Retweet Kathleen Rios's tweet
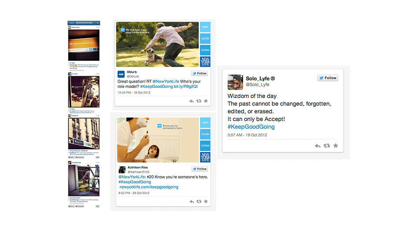The width and height of the screenshot is (397, 229). click(x=199, y=201)
